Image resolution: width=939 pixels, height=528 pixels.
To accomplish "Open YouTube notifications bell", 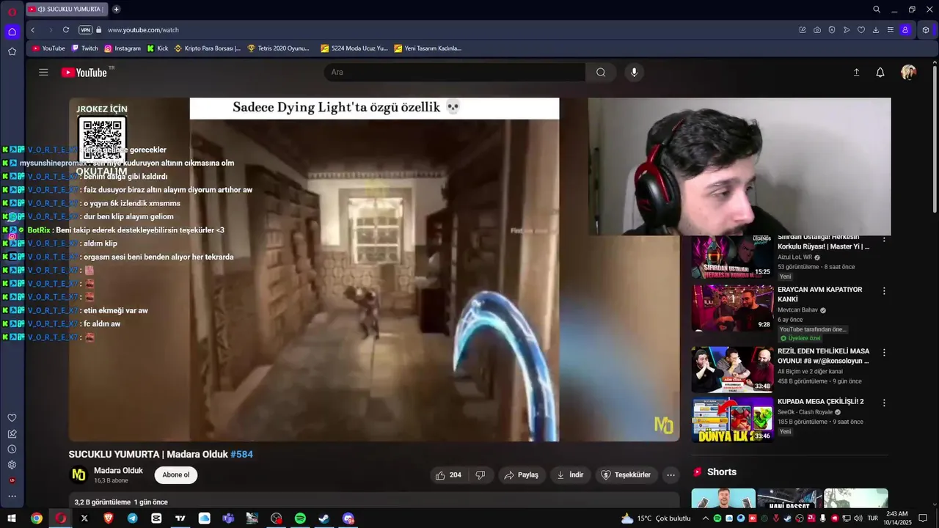I will 880,72.
